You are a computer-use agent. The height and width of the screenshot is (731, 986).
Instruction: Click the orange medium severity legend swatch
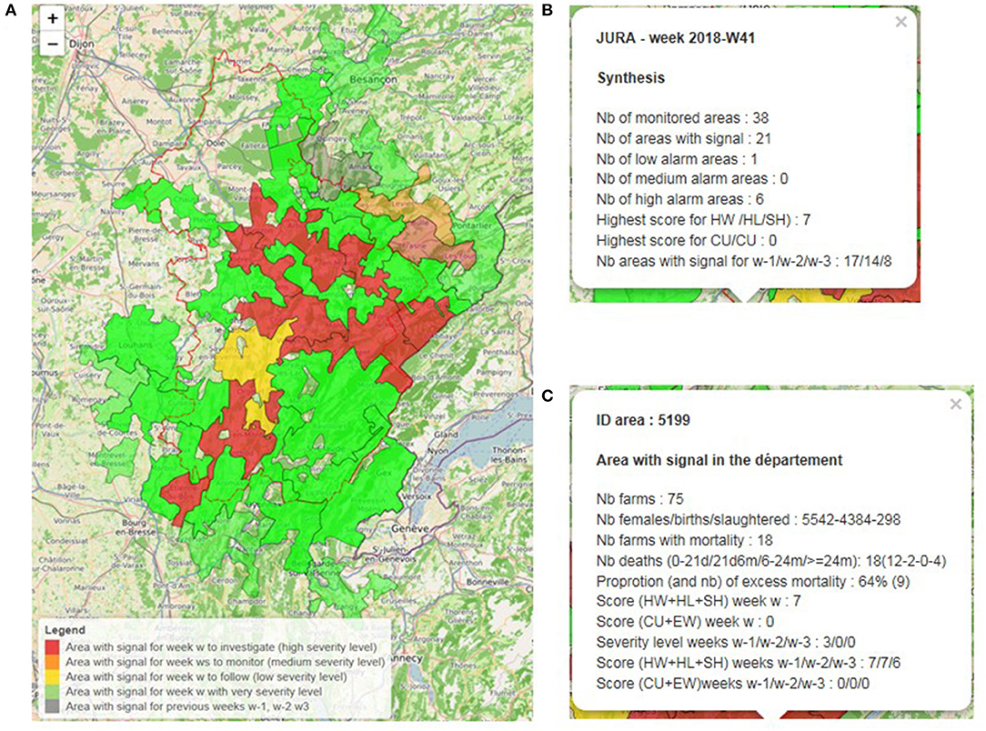click(52, 662)
